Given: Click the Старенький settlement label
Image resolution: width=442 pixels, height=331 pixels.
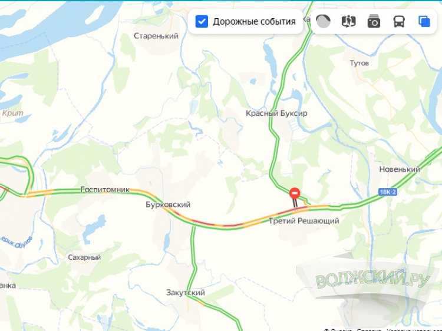Looking at the screenshot, I should (156, 36).
